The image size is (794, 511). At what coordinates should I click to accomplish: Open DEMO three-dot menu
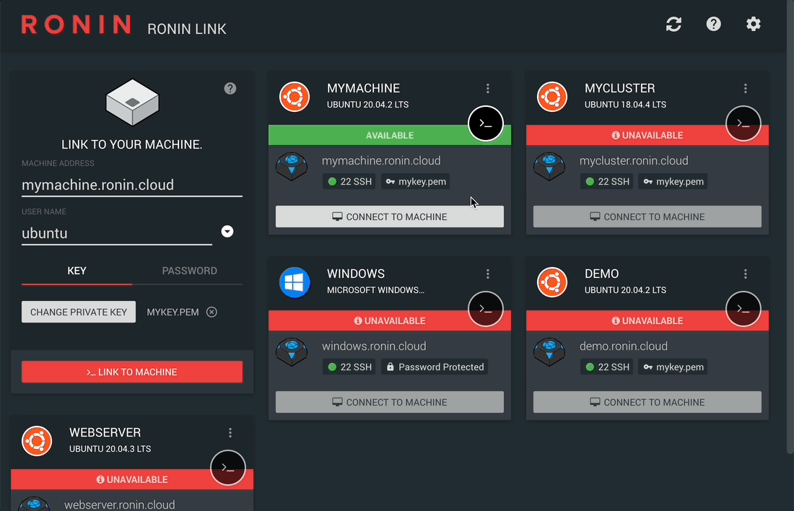[746, 274]
